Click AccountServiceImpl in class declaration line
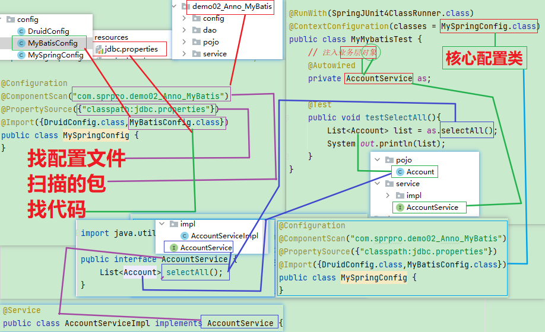 click(107, 323)
